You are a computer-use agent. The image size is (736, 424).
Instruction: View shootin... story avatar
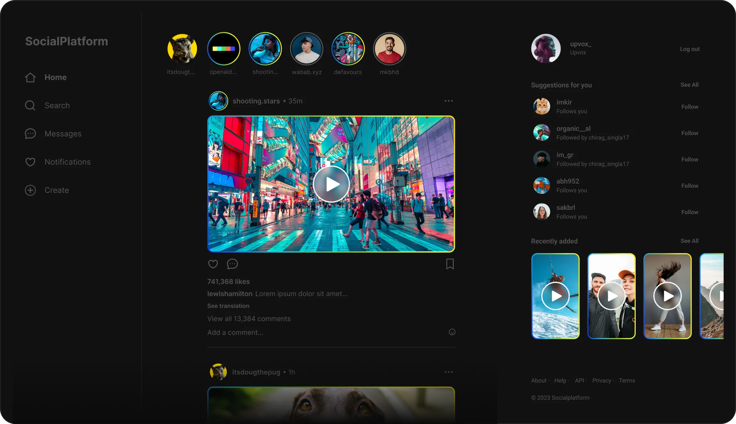tap(265, 49)
